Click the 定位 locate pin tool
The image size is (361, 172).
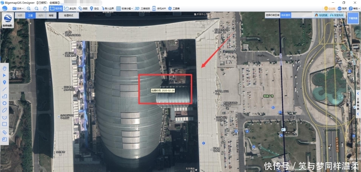pyautogui.click(x=94, y=8)
